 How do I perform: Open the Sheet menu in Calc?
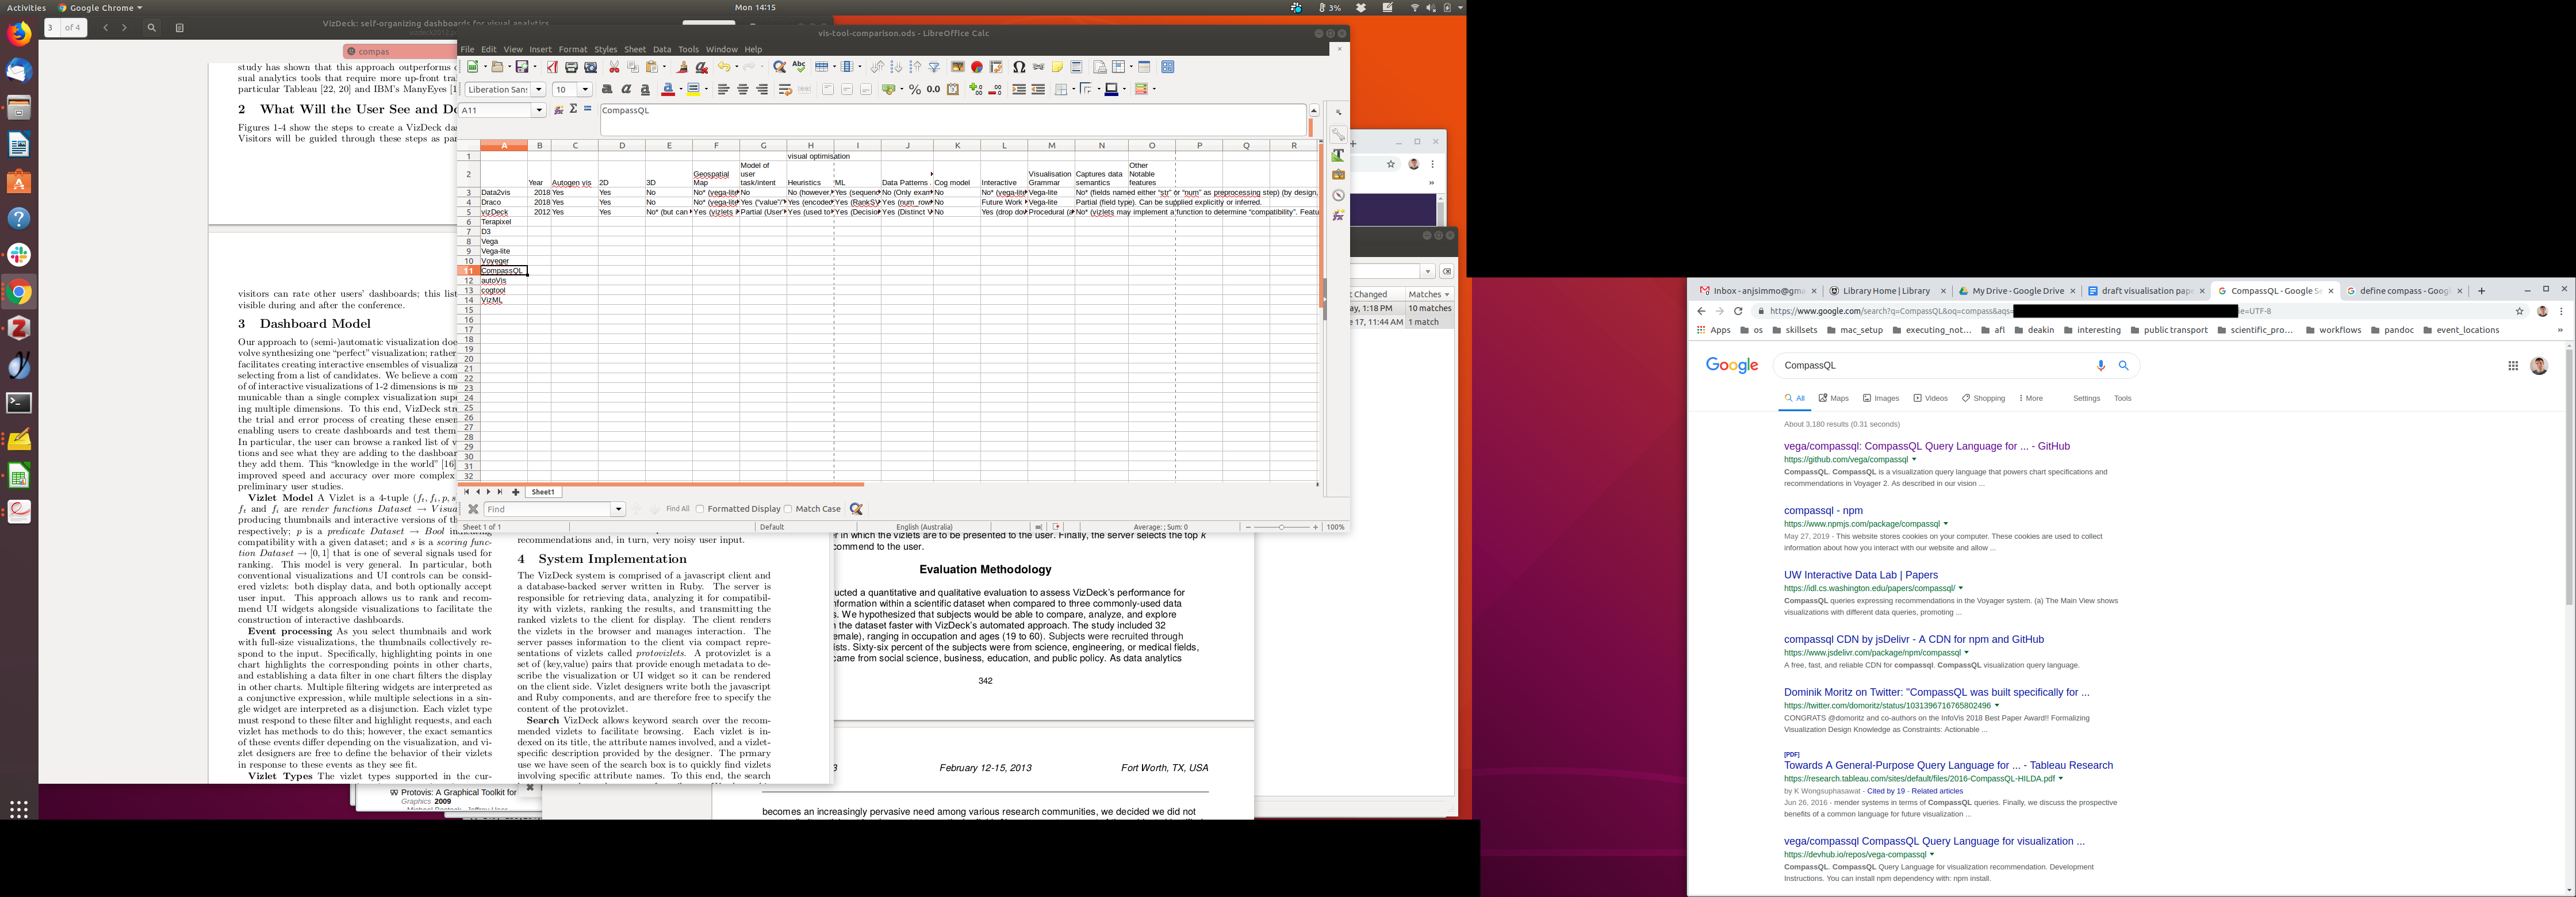pos(634,49)
